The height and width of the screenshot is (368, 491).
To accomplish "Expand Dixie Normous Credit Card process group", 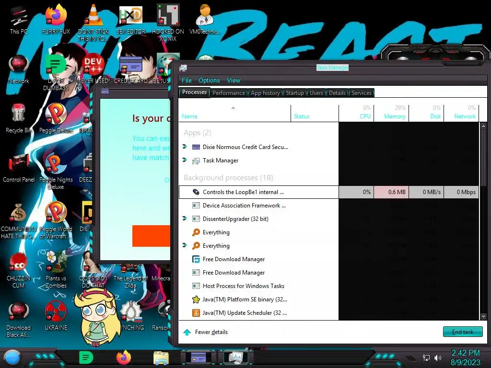I will (x=185, y=147).
